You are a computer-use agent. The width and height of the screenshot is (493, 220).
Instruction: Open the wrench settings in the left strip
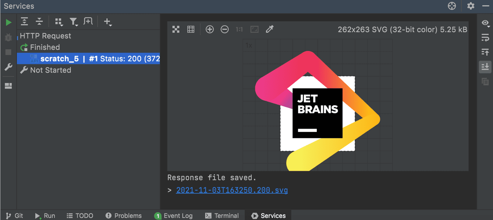[8, 67]
